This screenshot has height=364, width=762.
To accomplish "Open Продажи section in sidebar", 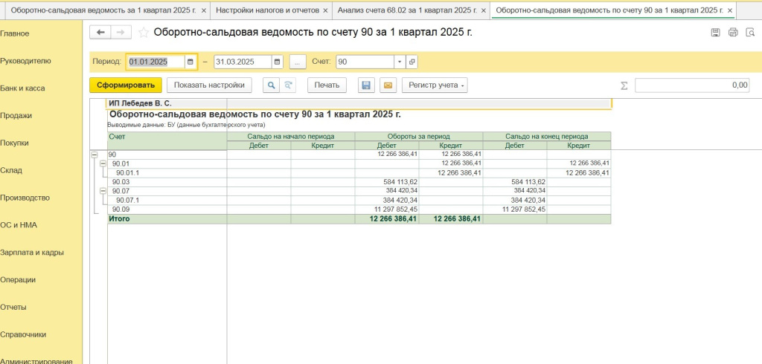I will pyautogui.click(x=16, y=115).
